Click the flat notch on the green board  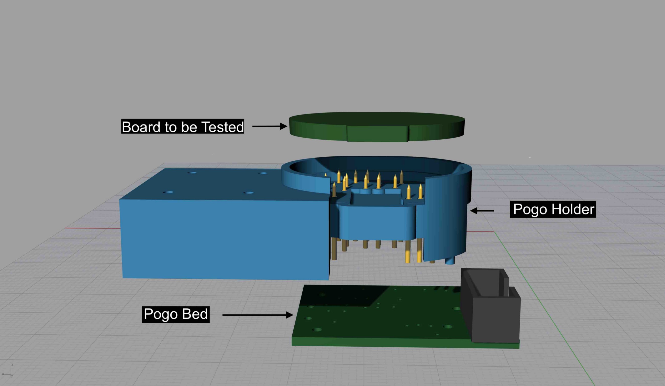(x=377, y=134)
